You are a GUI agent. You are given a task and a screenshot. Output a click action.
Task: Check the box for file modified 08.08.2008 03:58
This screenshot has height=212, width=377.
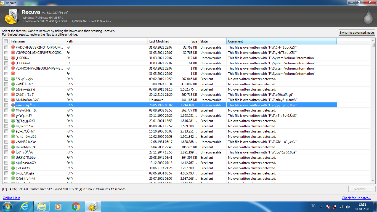click(6, 110)
